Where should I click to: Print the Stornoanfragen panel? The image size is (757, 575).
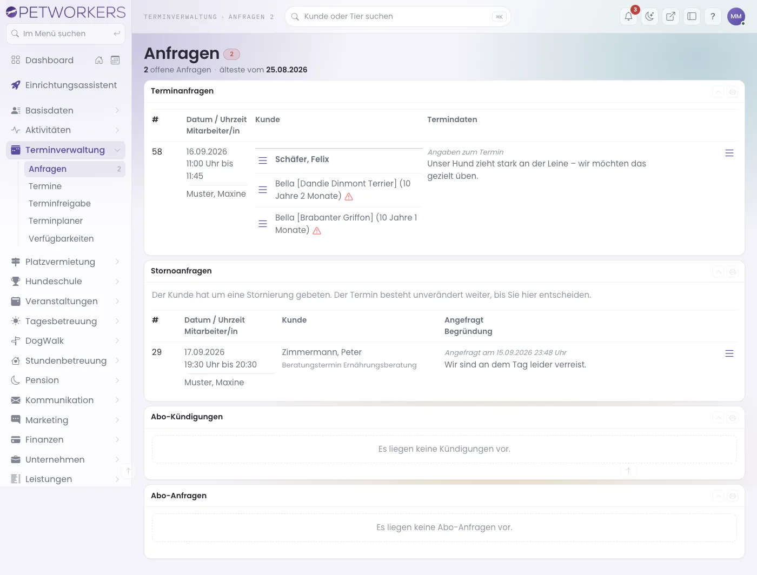click(x=733, y=272)
